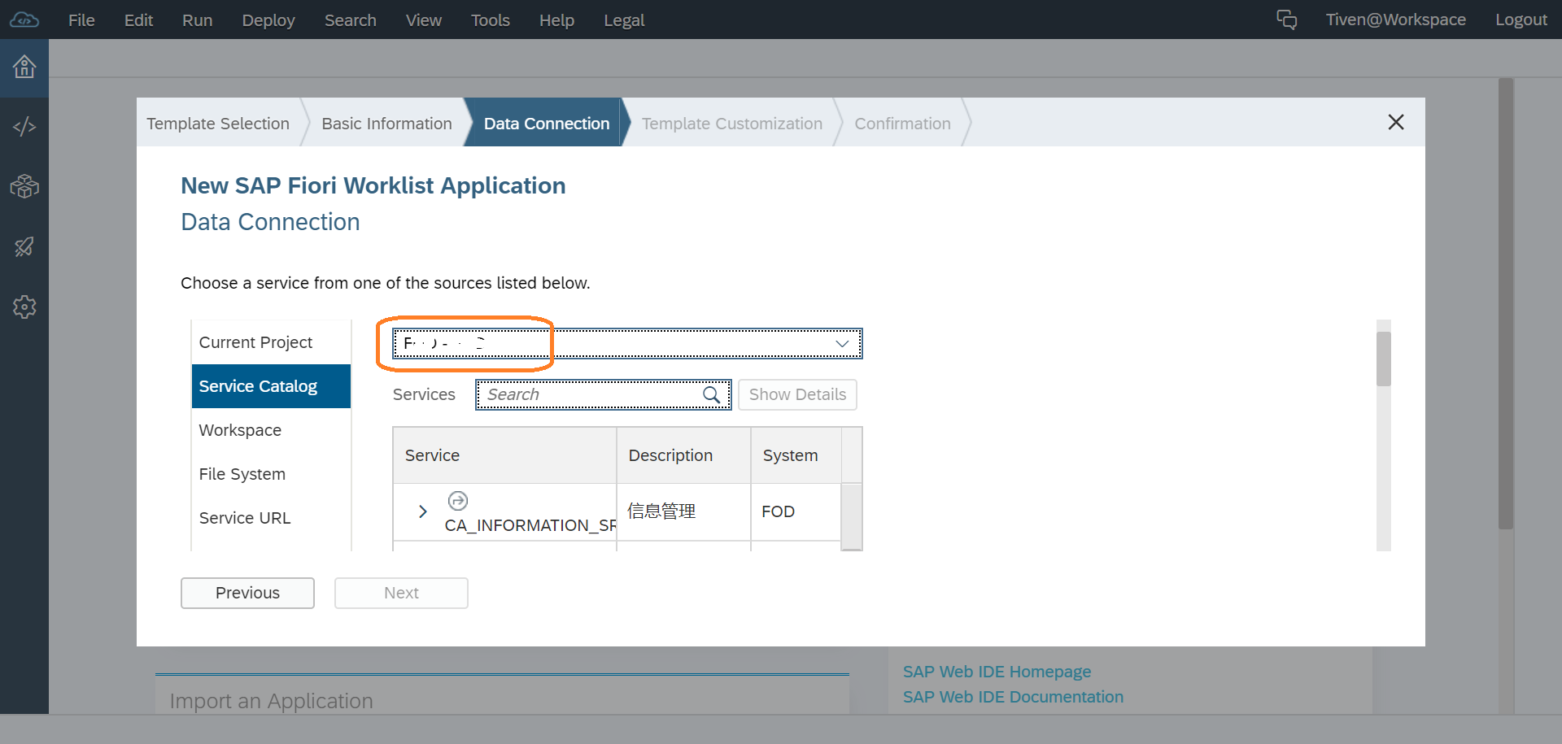Image resolution: width=1562 pixels, height=744 pixels.
Task: Select File System as the source
Action: [271, 474]
